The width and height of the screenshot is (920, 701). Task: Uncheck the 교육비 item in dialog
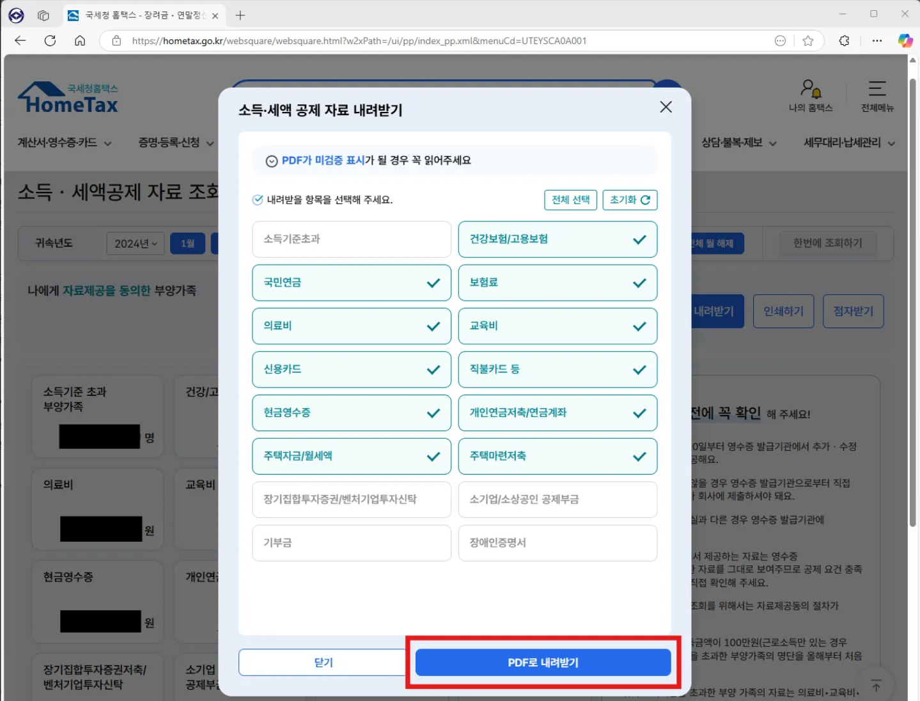557,326
